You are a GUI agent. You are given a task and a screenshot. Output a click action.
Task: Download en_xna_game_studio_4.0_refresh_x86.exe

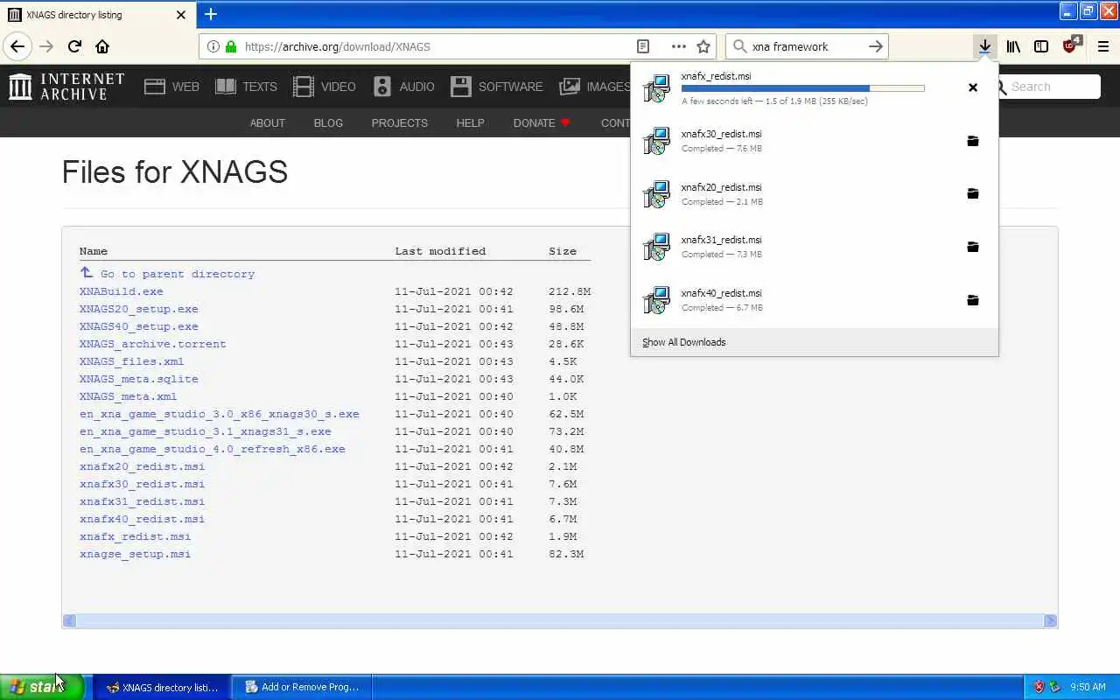click(x=212, y=449)
